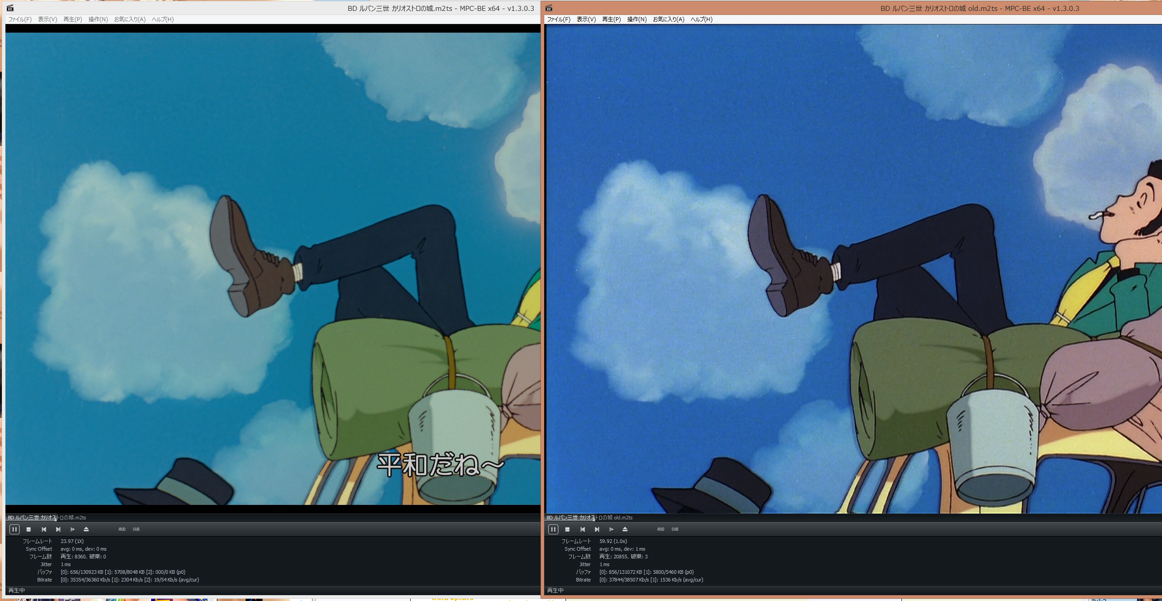Open the SUB subtitle selector in right player

pos(675,529)
